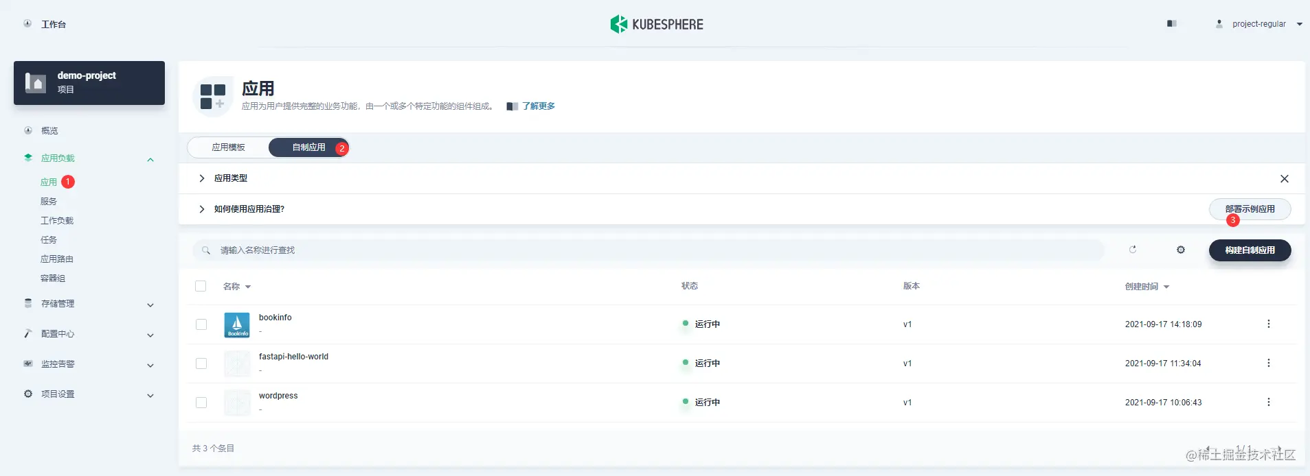Expand the 配置中心 section chevron
This screenshot has width=1310, height=476.
click(150, 335)
